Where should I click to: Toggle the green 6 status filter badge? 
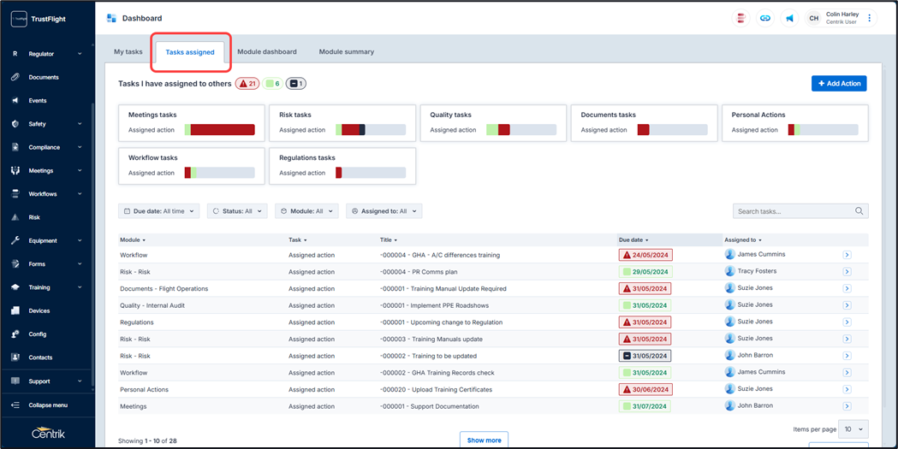[273, 84]
